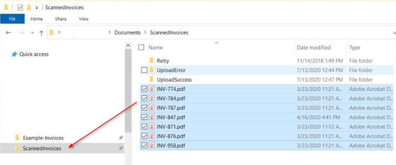
Task: Switch to the View ribbon tab
Action: (x=84, y=19)
